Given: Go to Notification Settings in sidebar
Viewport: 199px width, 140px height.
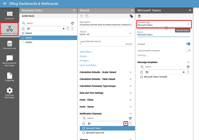Looking at the screenshot, I should [x=9, y=61].
